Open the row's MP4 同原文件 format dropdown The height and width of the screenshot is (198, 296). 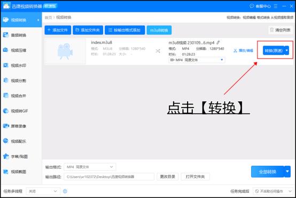pos(197,60)
